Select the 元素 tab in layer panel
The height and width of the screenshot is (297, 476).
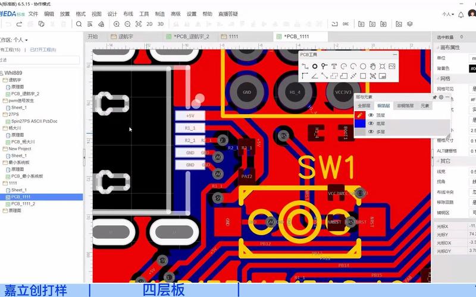425,106
